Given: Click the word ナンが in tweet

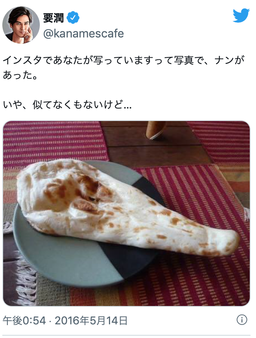Looking at the screenshot, I should pos(229,60).
